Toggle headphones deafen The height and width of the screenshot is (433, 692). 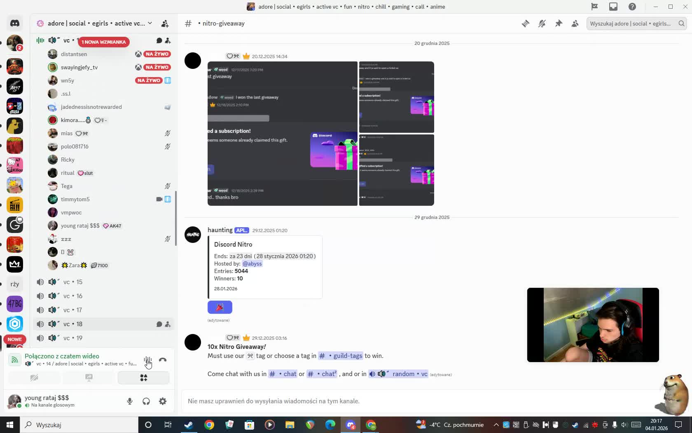(146, 401)
